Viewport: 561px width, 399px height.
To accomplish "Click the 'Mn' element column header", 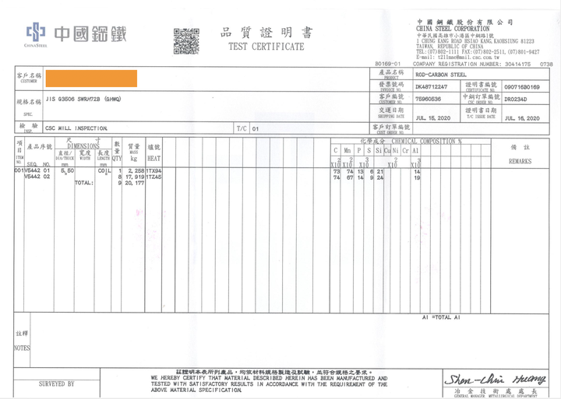I will tap(347, 151).
